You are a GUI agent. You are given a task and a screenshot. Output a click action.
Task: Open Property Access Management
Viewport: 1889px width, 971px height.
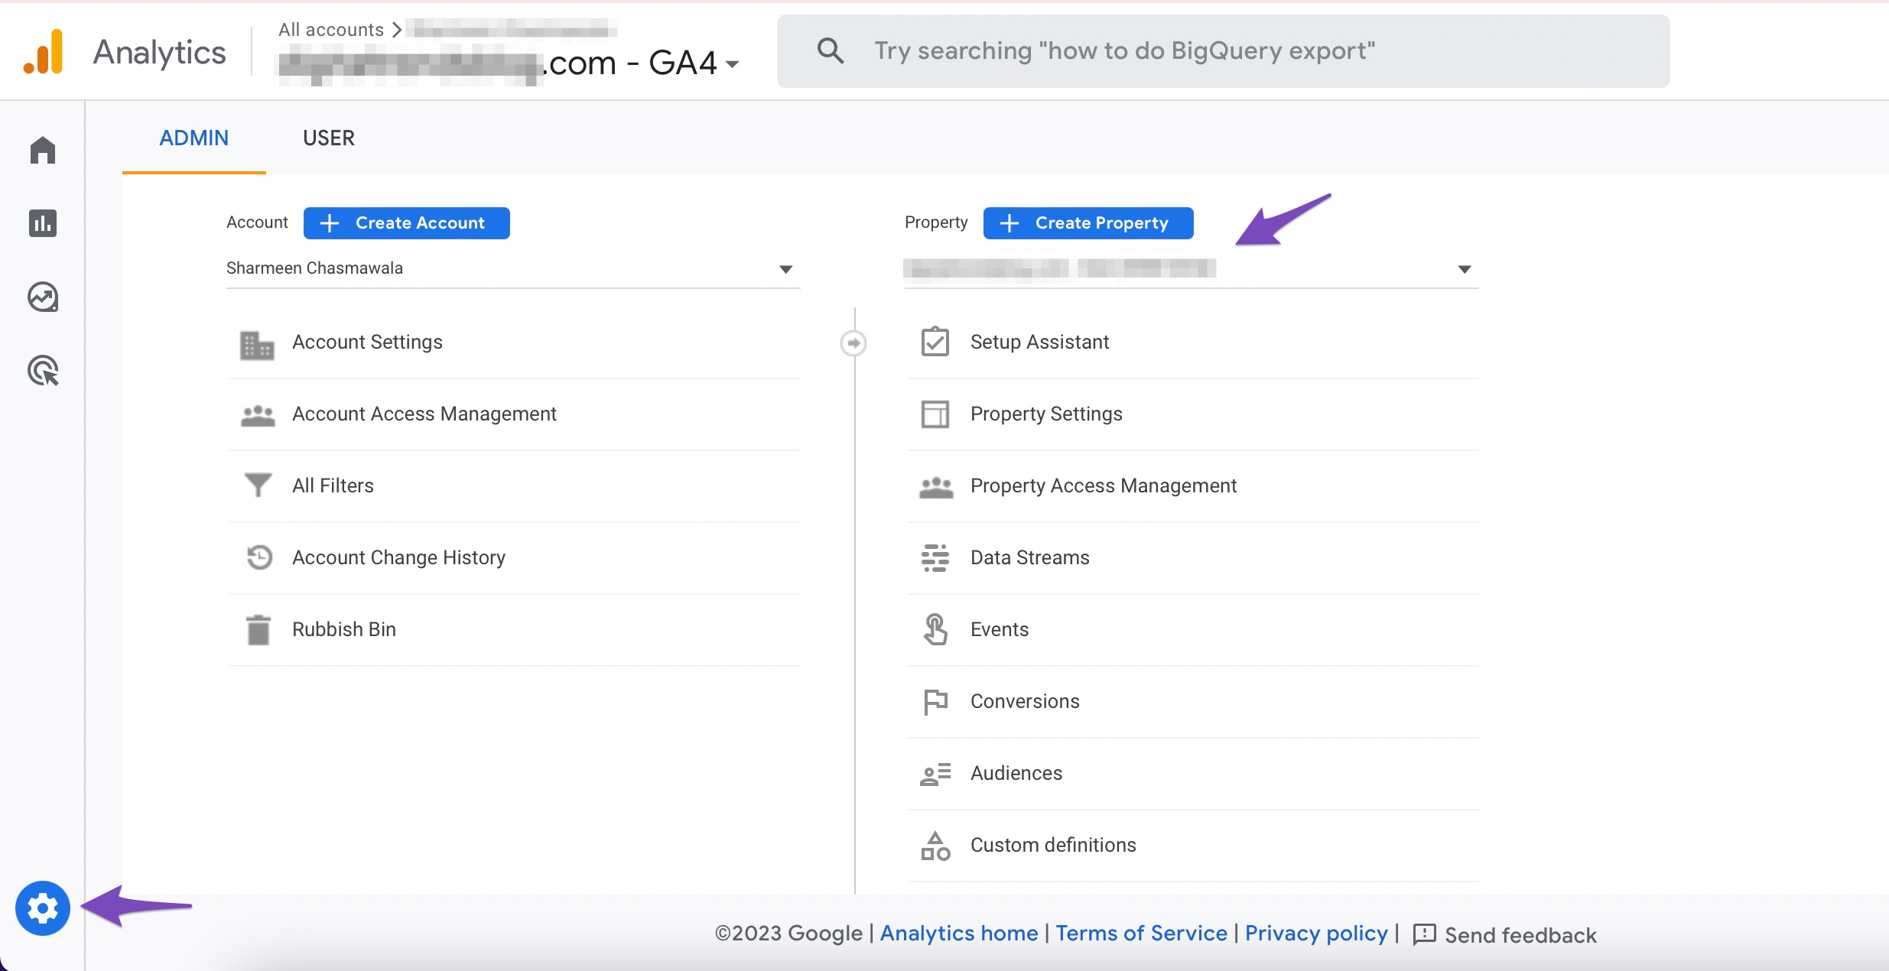(1103, 485)
